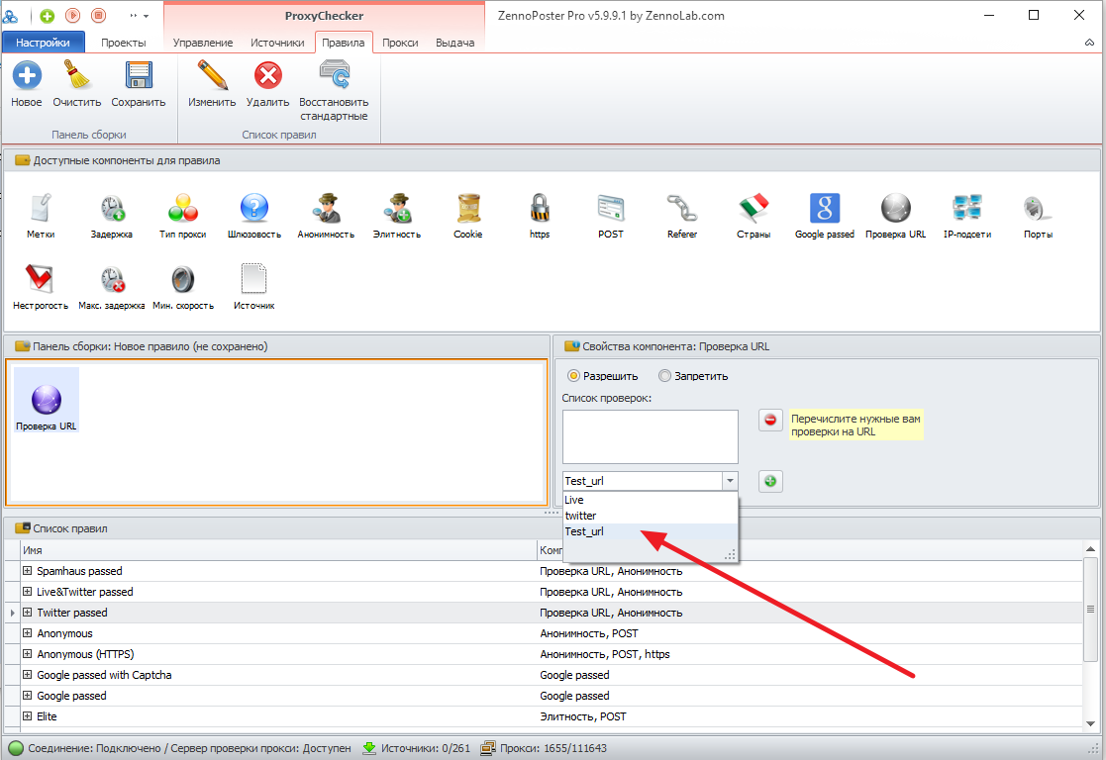Switch to the Выдача tab
This screenshot has width=1106, height=760.
[454, 43]
